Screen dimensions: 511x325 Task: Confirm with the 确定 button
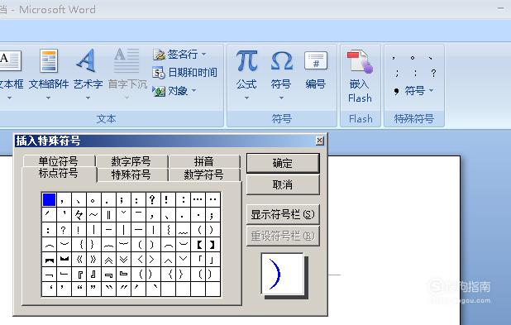coord(283,163)
